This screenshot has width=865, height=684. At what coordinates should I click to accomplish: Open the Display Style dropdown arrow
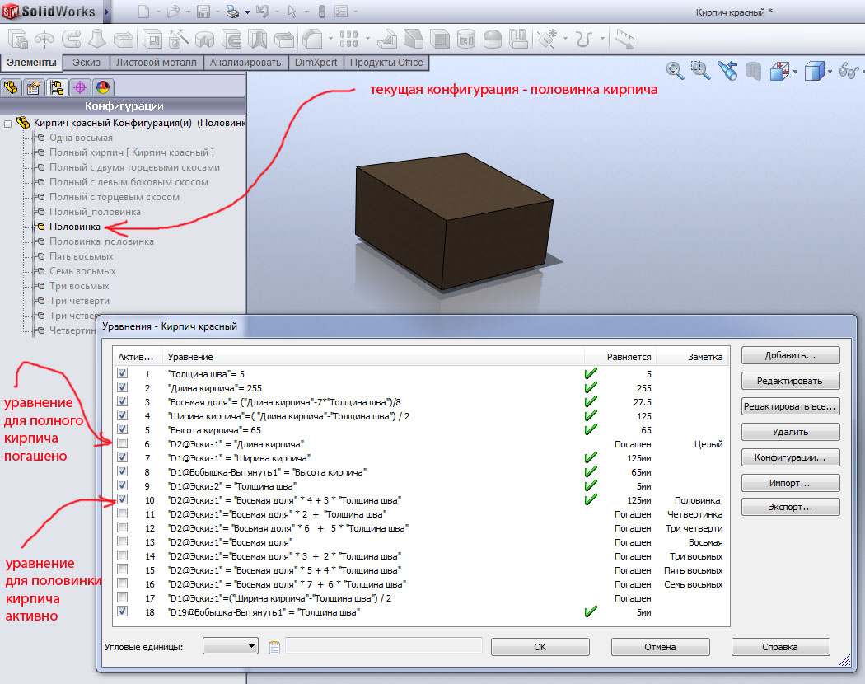[830, 72]
